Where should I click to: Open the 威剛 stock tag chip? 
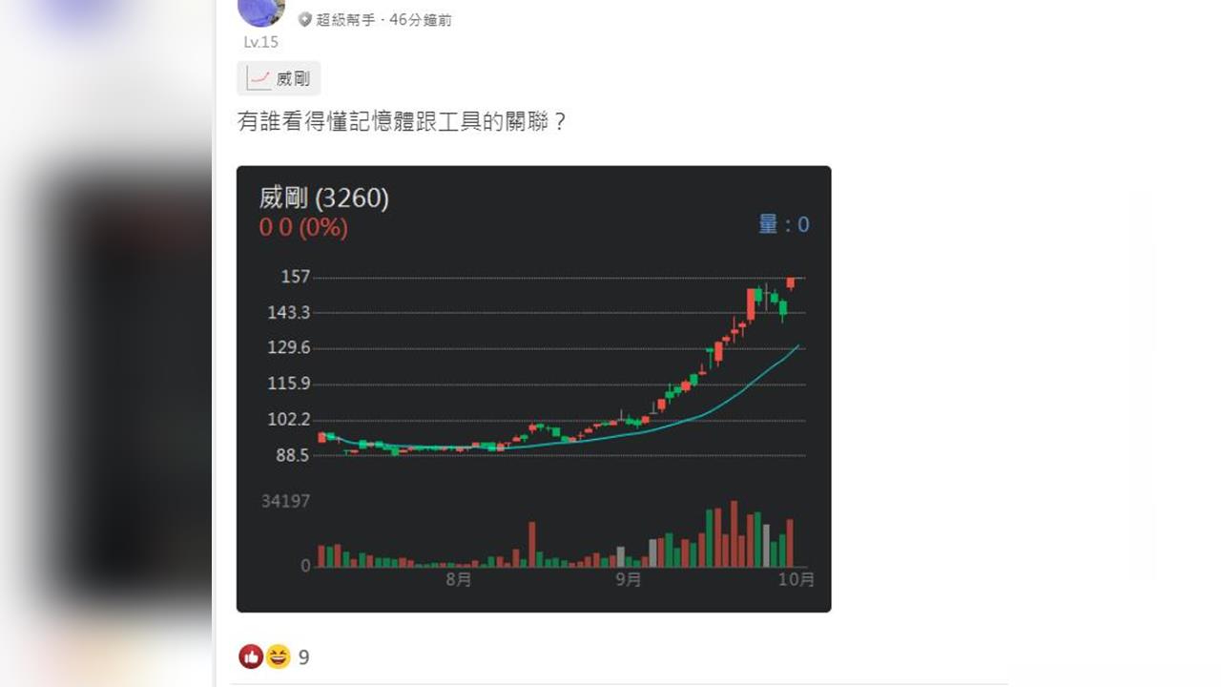pyautogui.click(x=279, y=78)
